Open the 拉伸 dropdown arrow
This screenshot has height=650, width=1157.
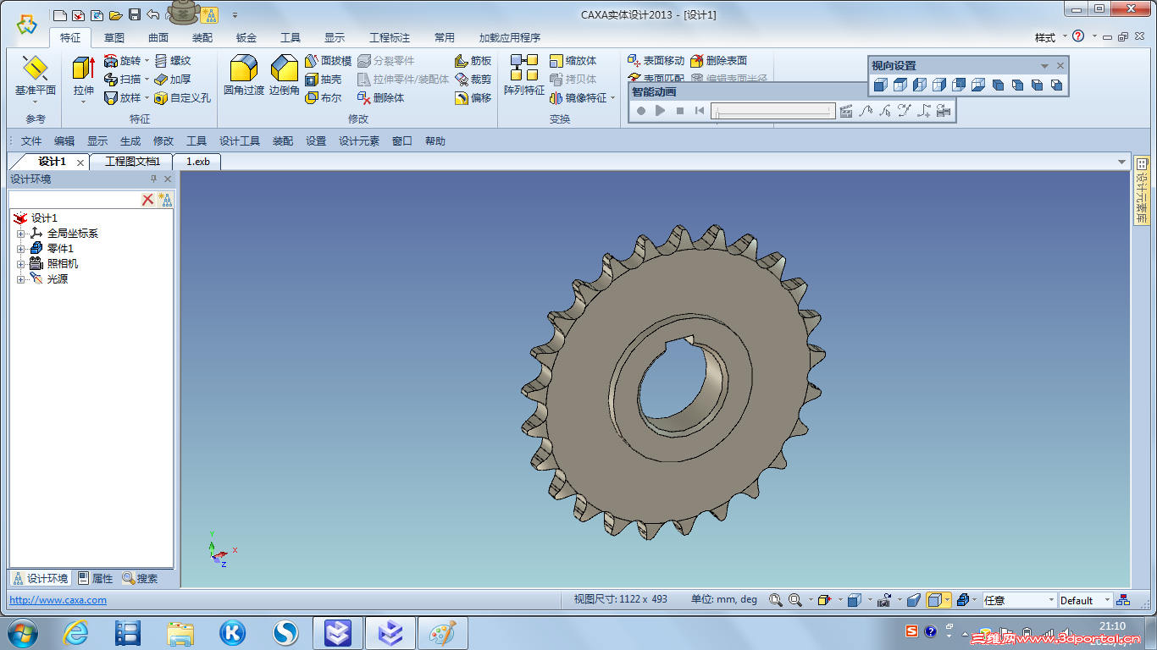coord(83,102)
